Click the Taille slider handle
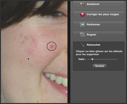The image size is (127, 104). (x=92, y=59)
